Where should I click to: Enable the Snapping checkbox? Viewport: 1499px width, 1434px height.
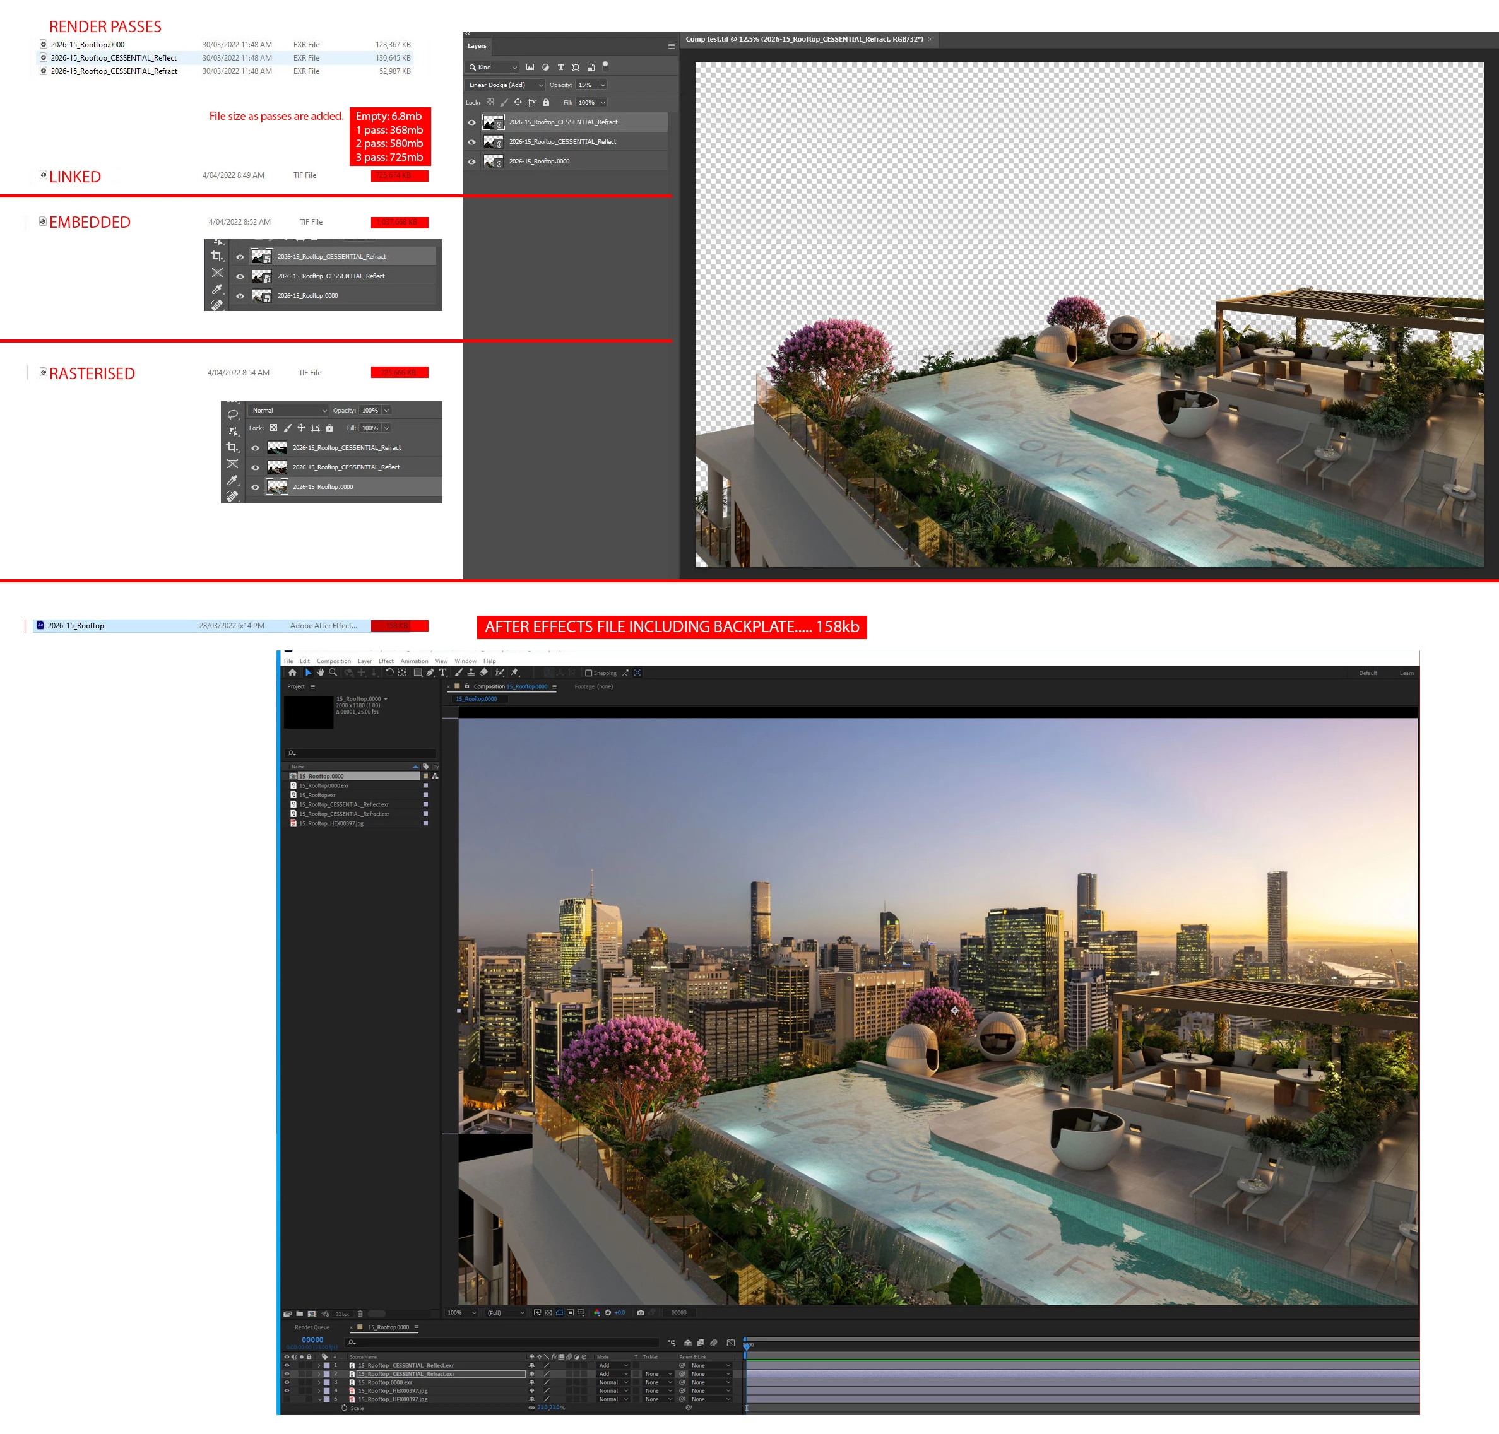coord(589,673)
